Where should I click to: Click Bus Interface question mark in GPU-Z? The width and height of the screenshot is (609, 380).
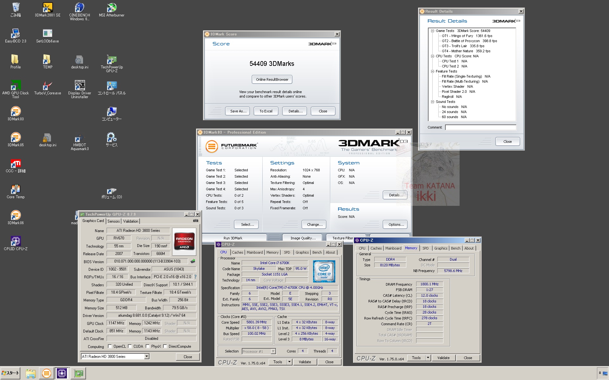195,277
